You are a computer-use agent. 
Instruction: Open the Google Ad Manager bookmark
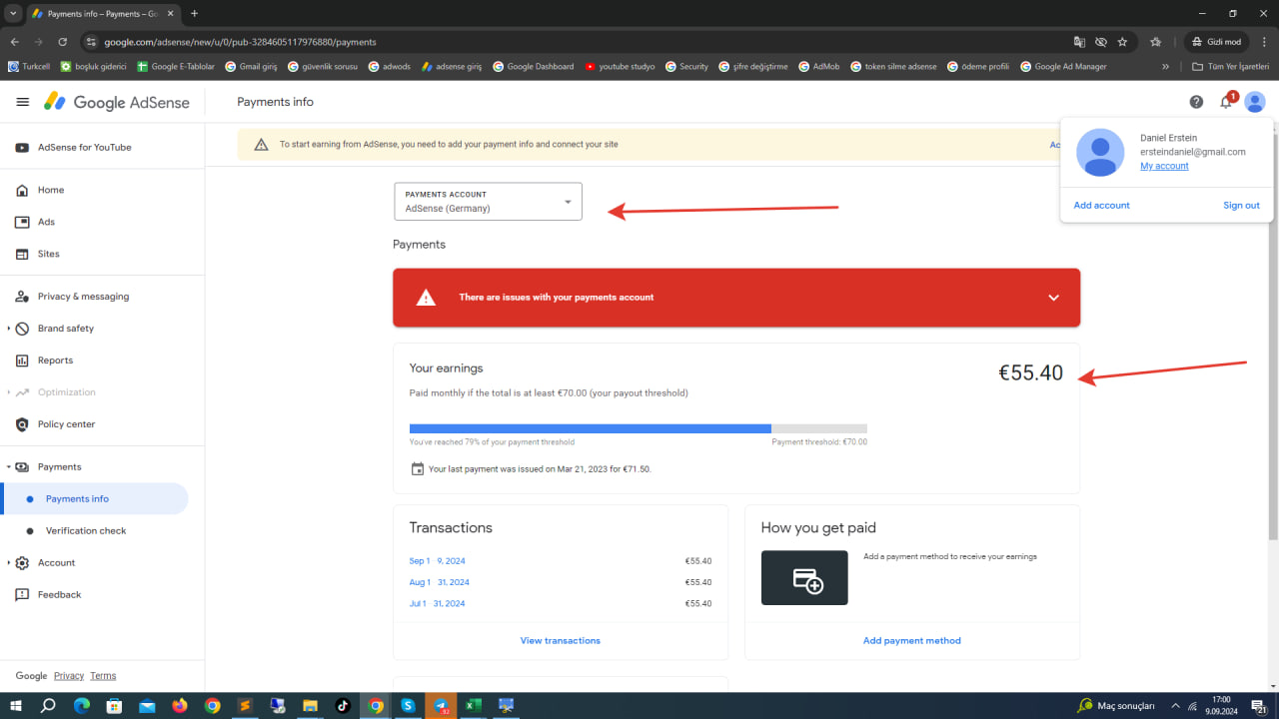click(x=1063, y=67)
